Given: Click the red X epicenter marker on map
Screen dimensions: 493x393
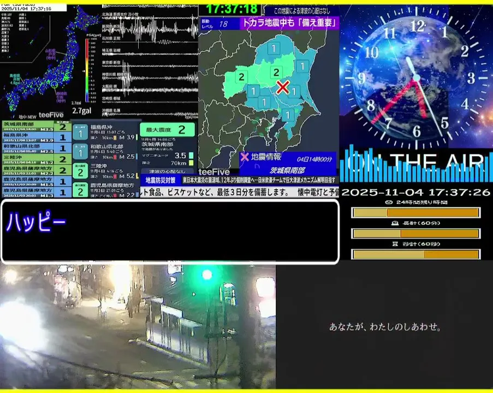Looking at the screenshot, I should 283,87.
